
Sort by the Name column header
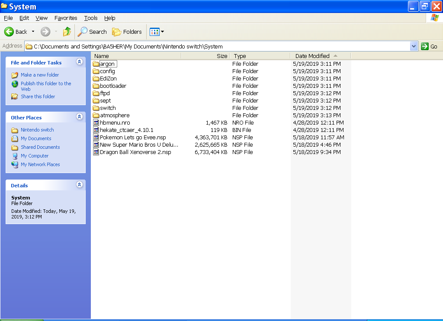point(136,56)
